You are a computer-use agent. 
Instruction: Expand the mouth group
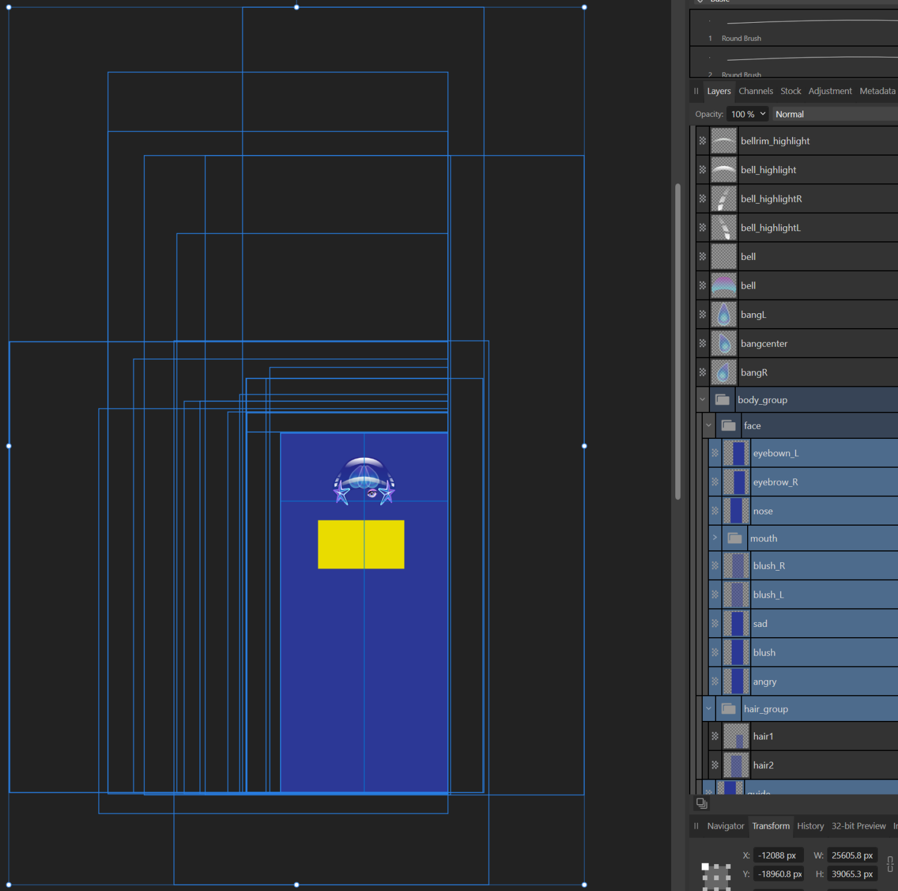[x=715, y=538]
